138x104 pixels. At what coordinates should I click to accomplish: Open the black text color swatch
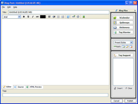pyautogui.click(x=43, y=17)
